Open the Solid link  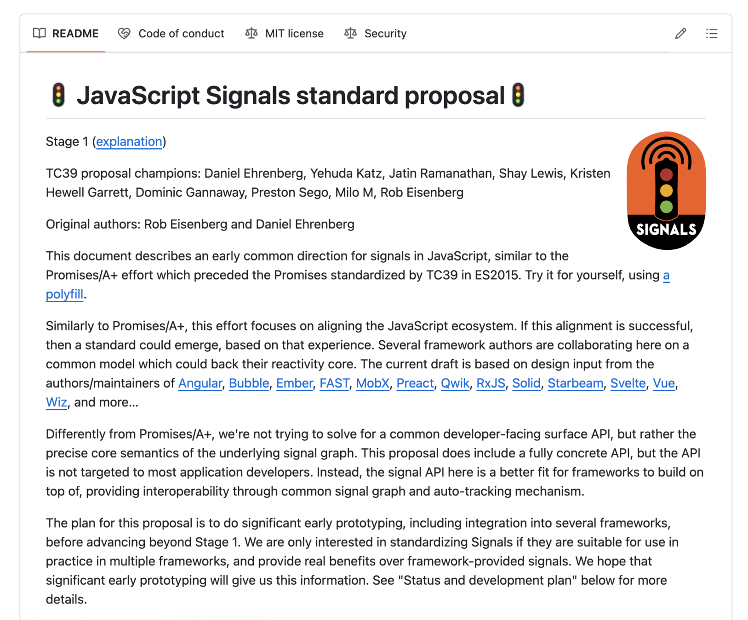[x=526, y=383]
